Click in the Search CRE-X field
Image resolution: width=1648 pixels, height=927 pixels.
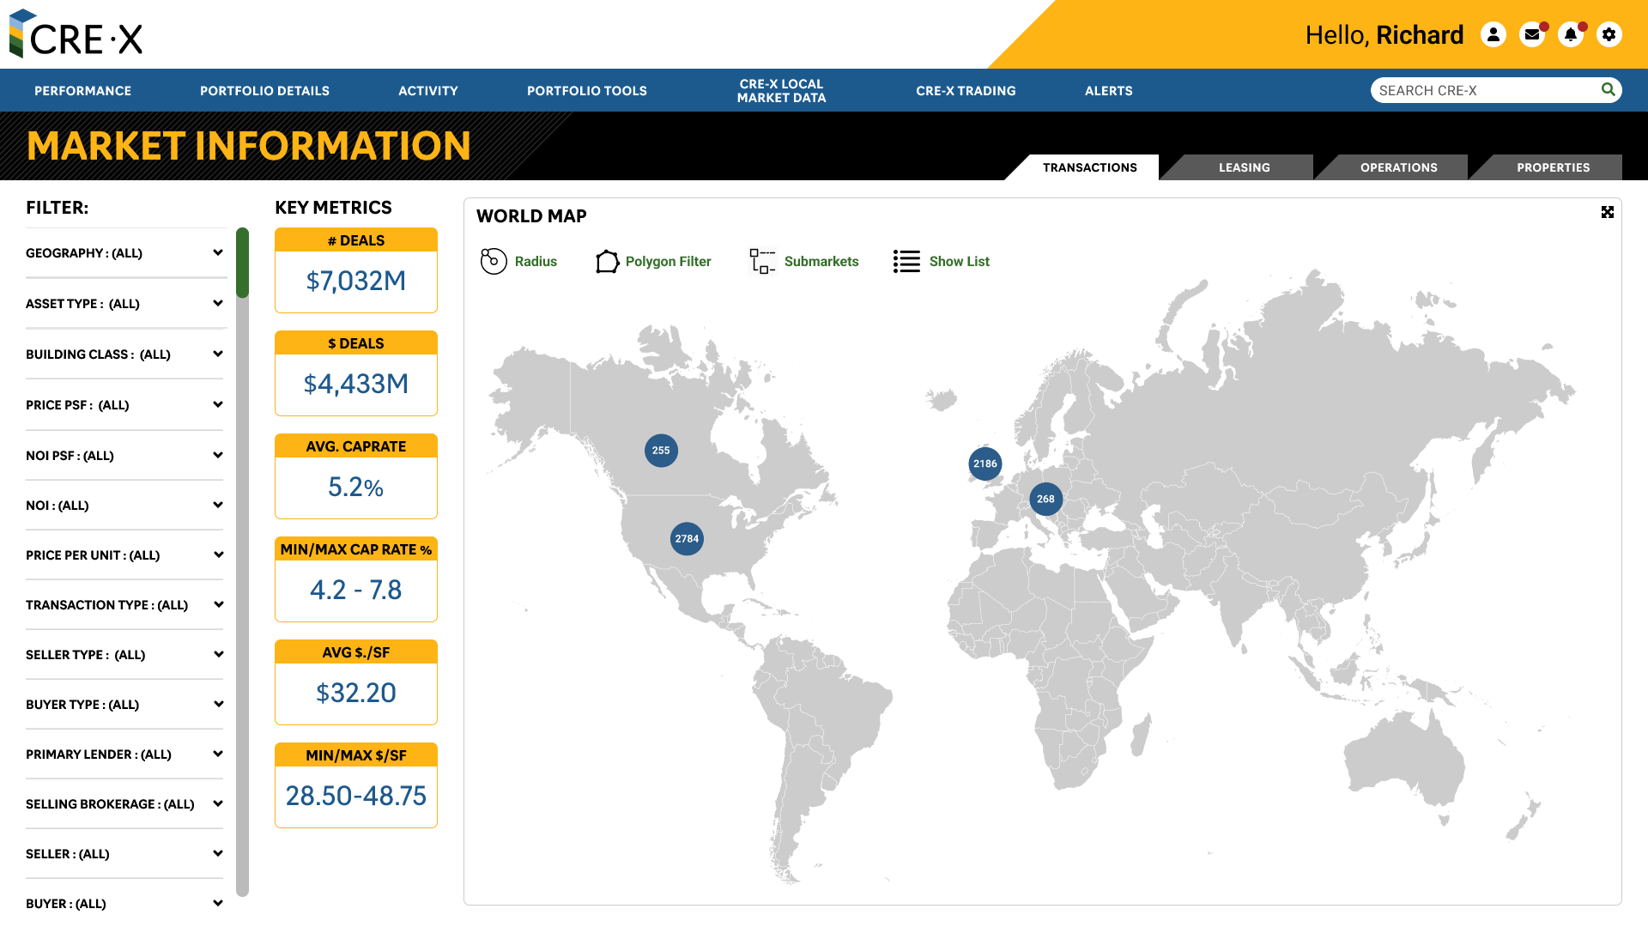[1485, 89]
